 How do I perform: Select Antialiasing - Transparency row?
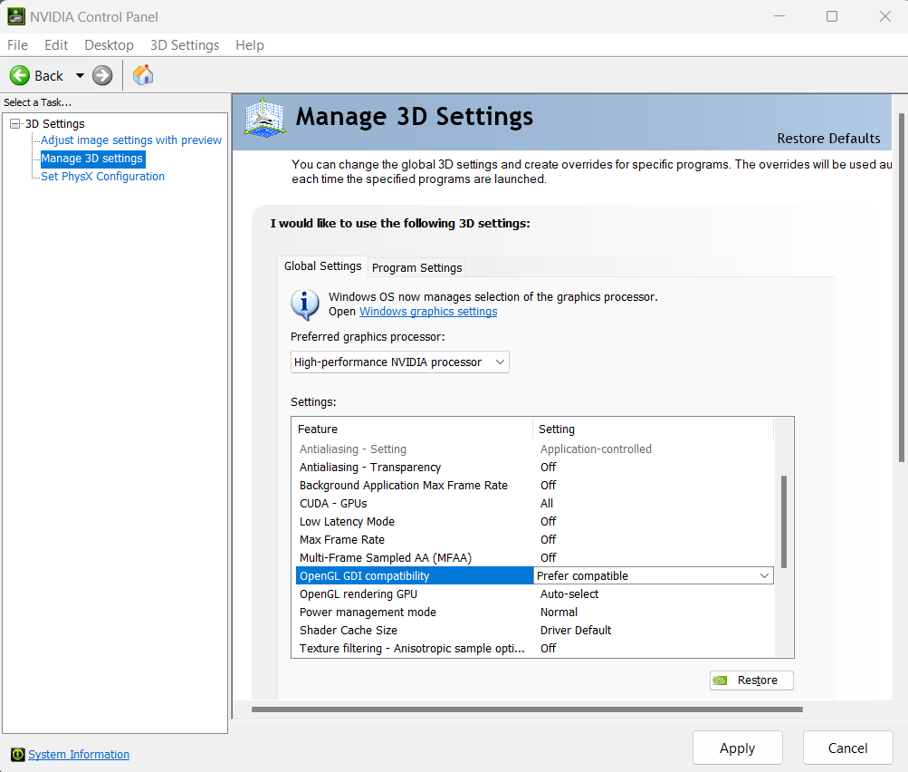[534, 468]
